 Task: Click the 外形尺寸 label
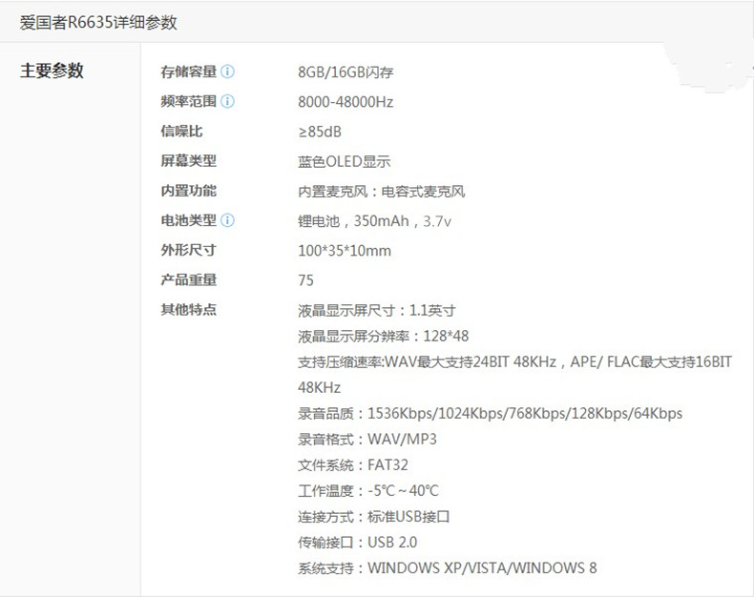click(189, 250)
